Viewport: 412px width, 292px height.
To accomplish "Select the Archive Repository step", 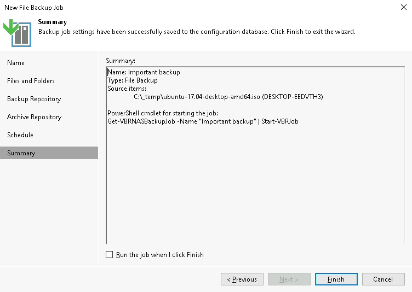I will [x=34, y=117].
